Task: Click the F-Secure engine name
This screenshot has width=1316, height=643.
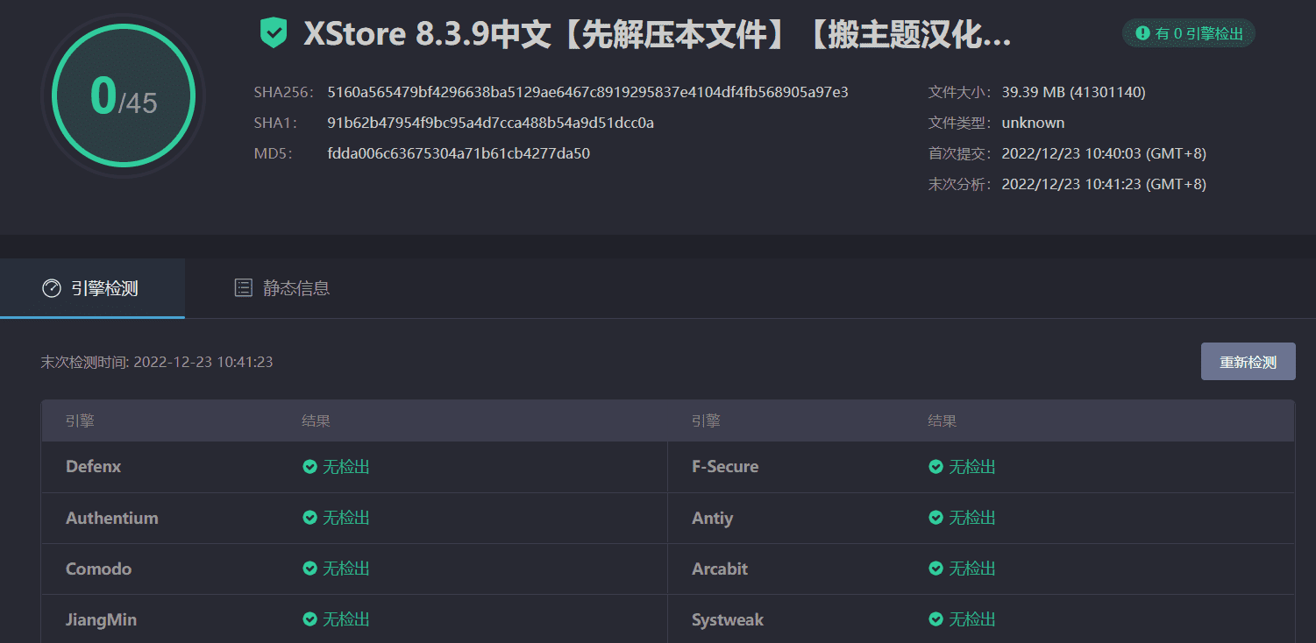Action: click(725, 467)
